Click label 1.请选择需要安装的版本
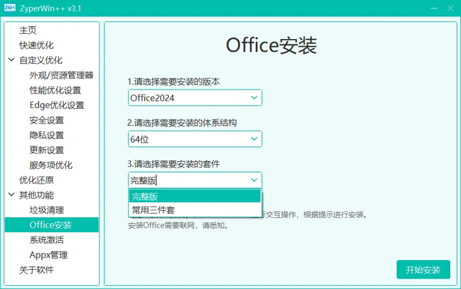The width and height of the screenshot is (461, 289). point(174,82)
